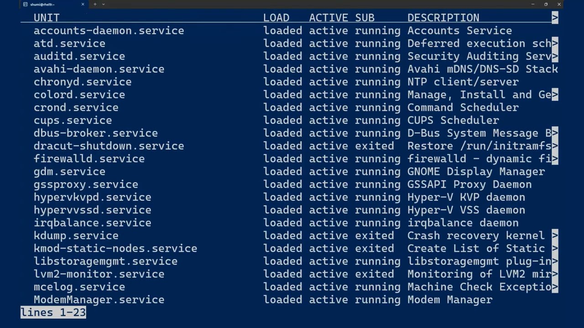Click the ModemManager.service unit name
584x328 pixels.
[99, 300]
